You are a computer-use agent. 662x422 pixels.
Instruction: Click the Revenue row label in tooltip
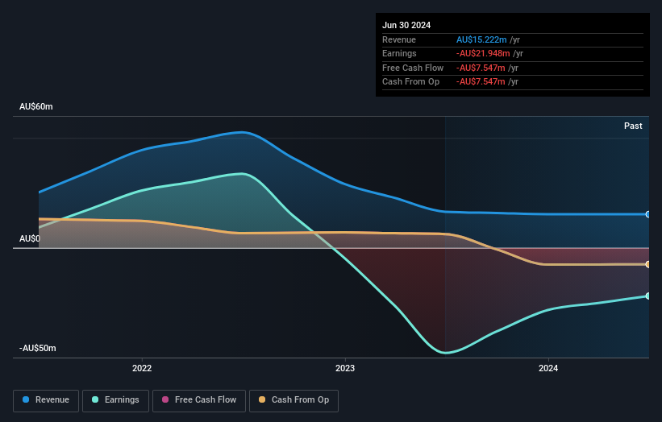(399, 39)
